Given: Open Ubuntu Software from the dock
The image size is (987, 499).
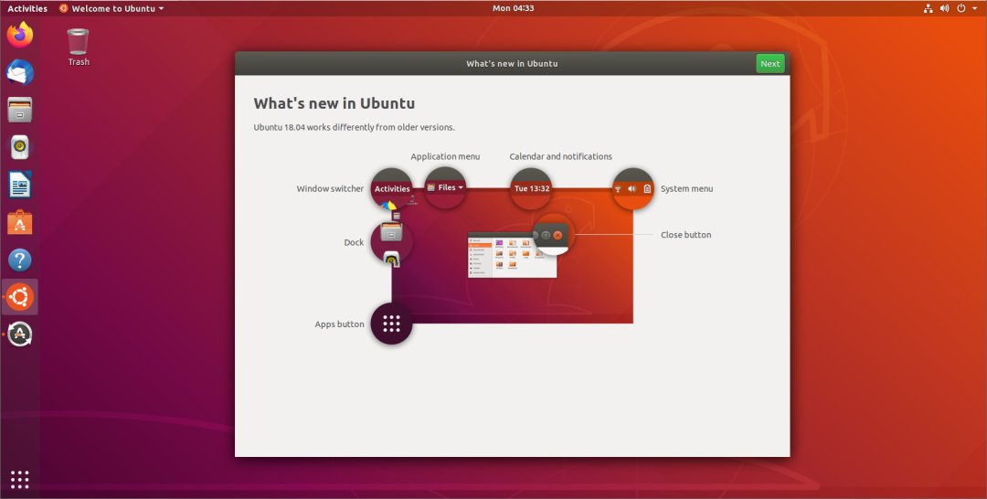Looking at the screenshot, I should tap(20, 222).
